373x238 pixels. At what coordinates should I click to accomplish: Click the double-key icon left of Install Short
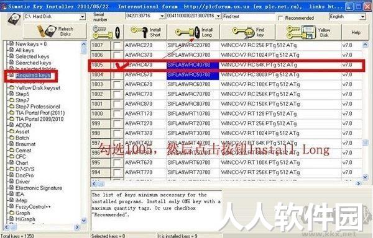tap(107, 32)
